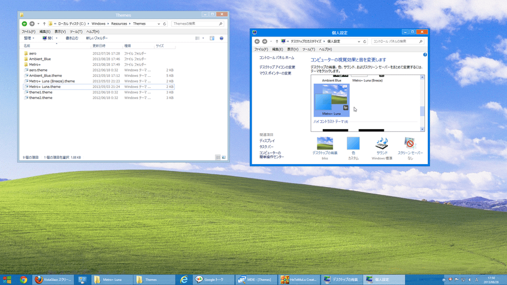This screenshot has height=285, width=507.
Task: Switch to details view in Themes status bar
Action: click(x=218, y=157)
